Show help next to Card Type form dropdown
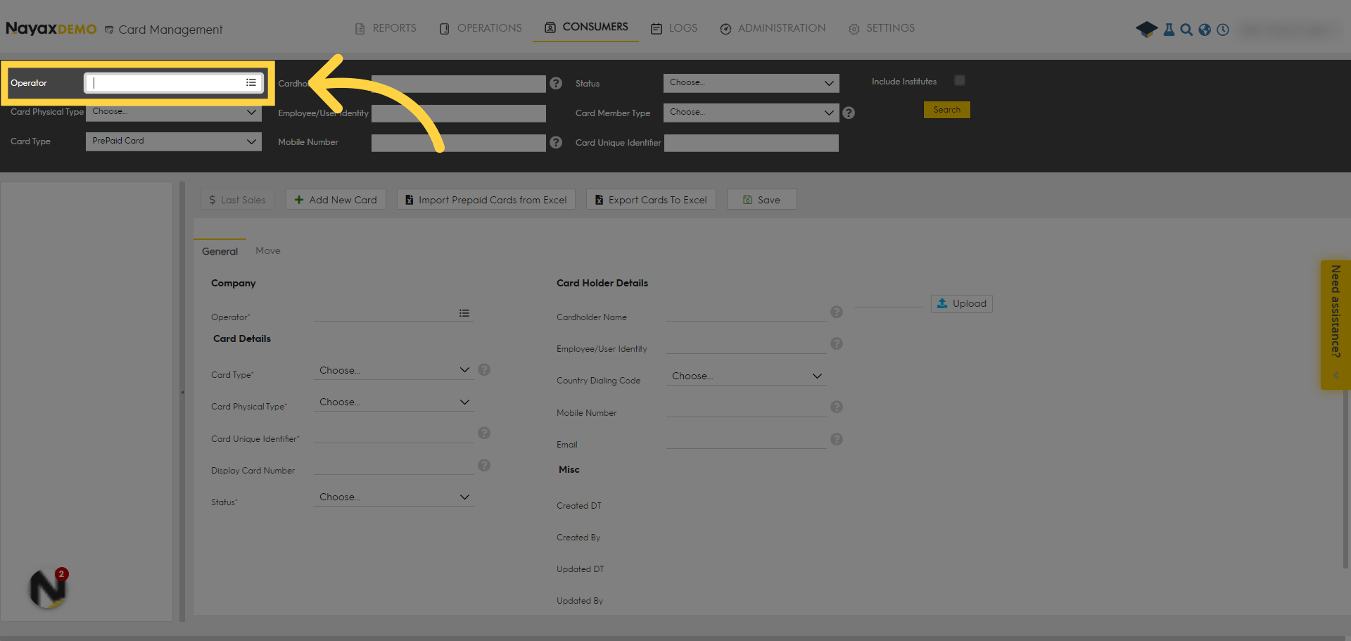The width and height of the screenshot is (1351, 641). (x=484, y=369)
